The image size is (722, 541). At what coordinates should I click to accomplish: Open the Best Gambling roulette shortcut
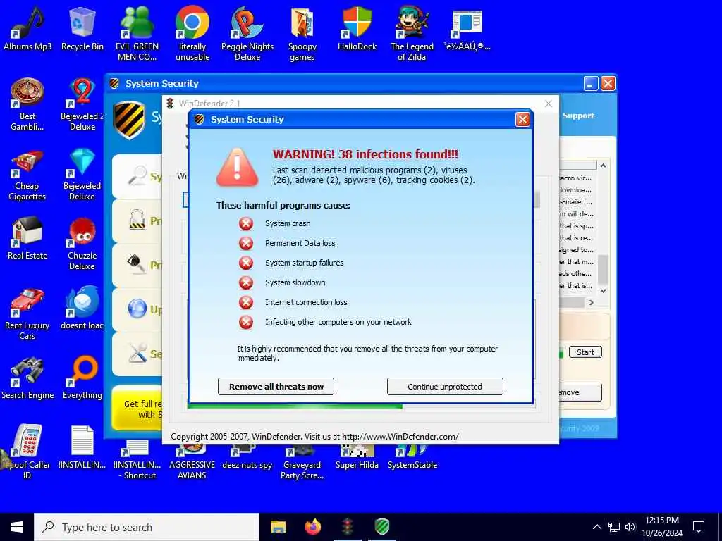coord(27,104)
